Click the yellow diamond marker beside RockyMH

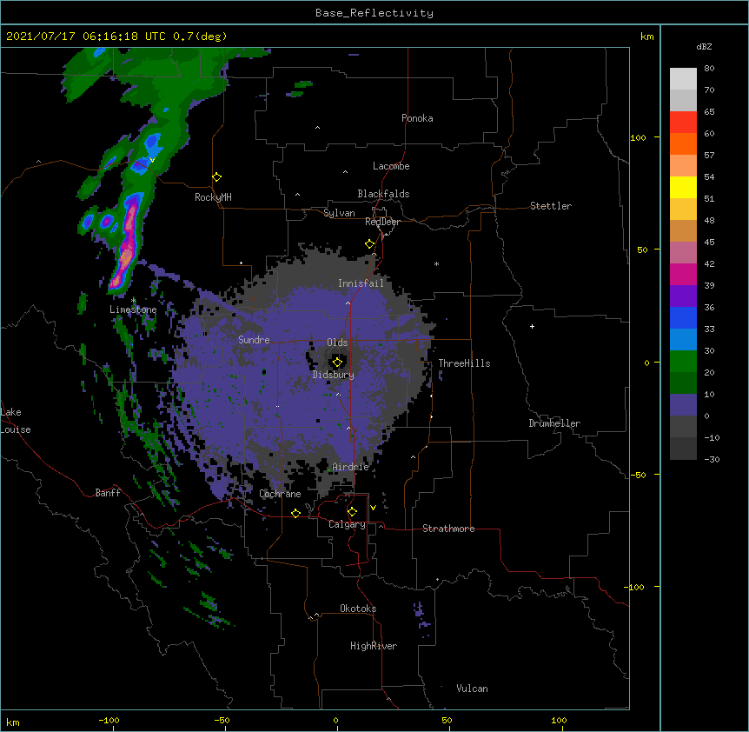[x=217, y=177]
